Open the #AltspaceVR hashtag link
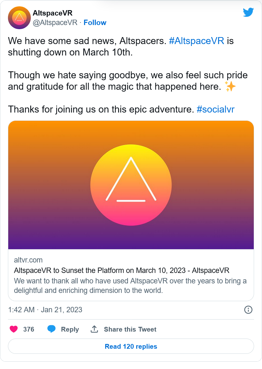262x369 pixels. (x=197, y=41)
